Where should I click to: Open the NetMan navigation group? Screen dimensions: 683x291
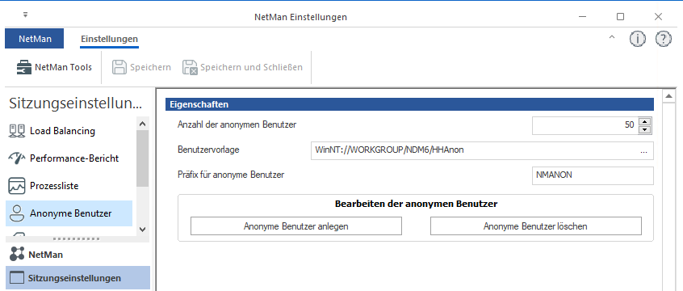click(78, 254)
